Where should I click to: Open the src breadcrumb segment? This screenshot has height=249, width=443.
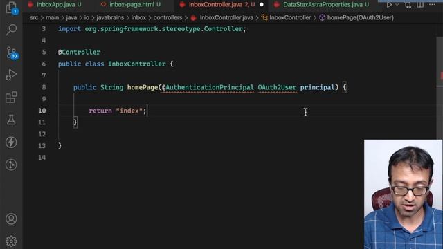tap(34, 17)
